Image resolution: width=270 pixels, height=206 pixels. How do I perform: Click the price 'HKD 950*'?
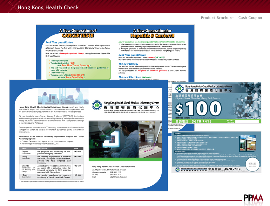coord(78,151)
